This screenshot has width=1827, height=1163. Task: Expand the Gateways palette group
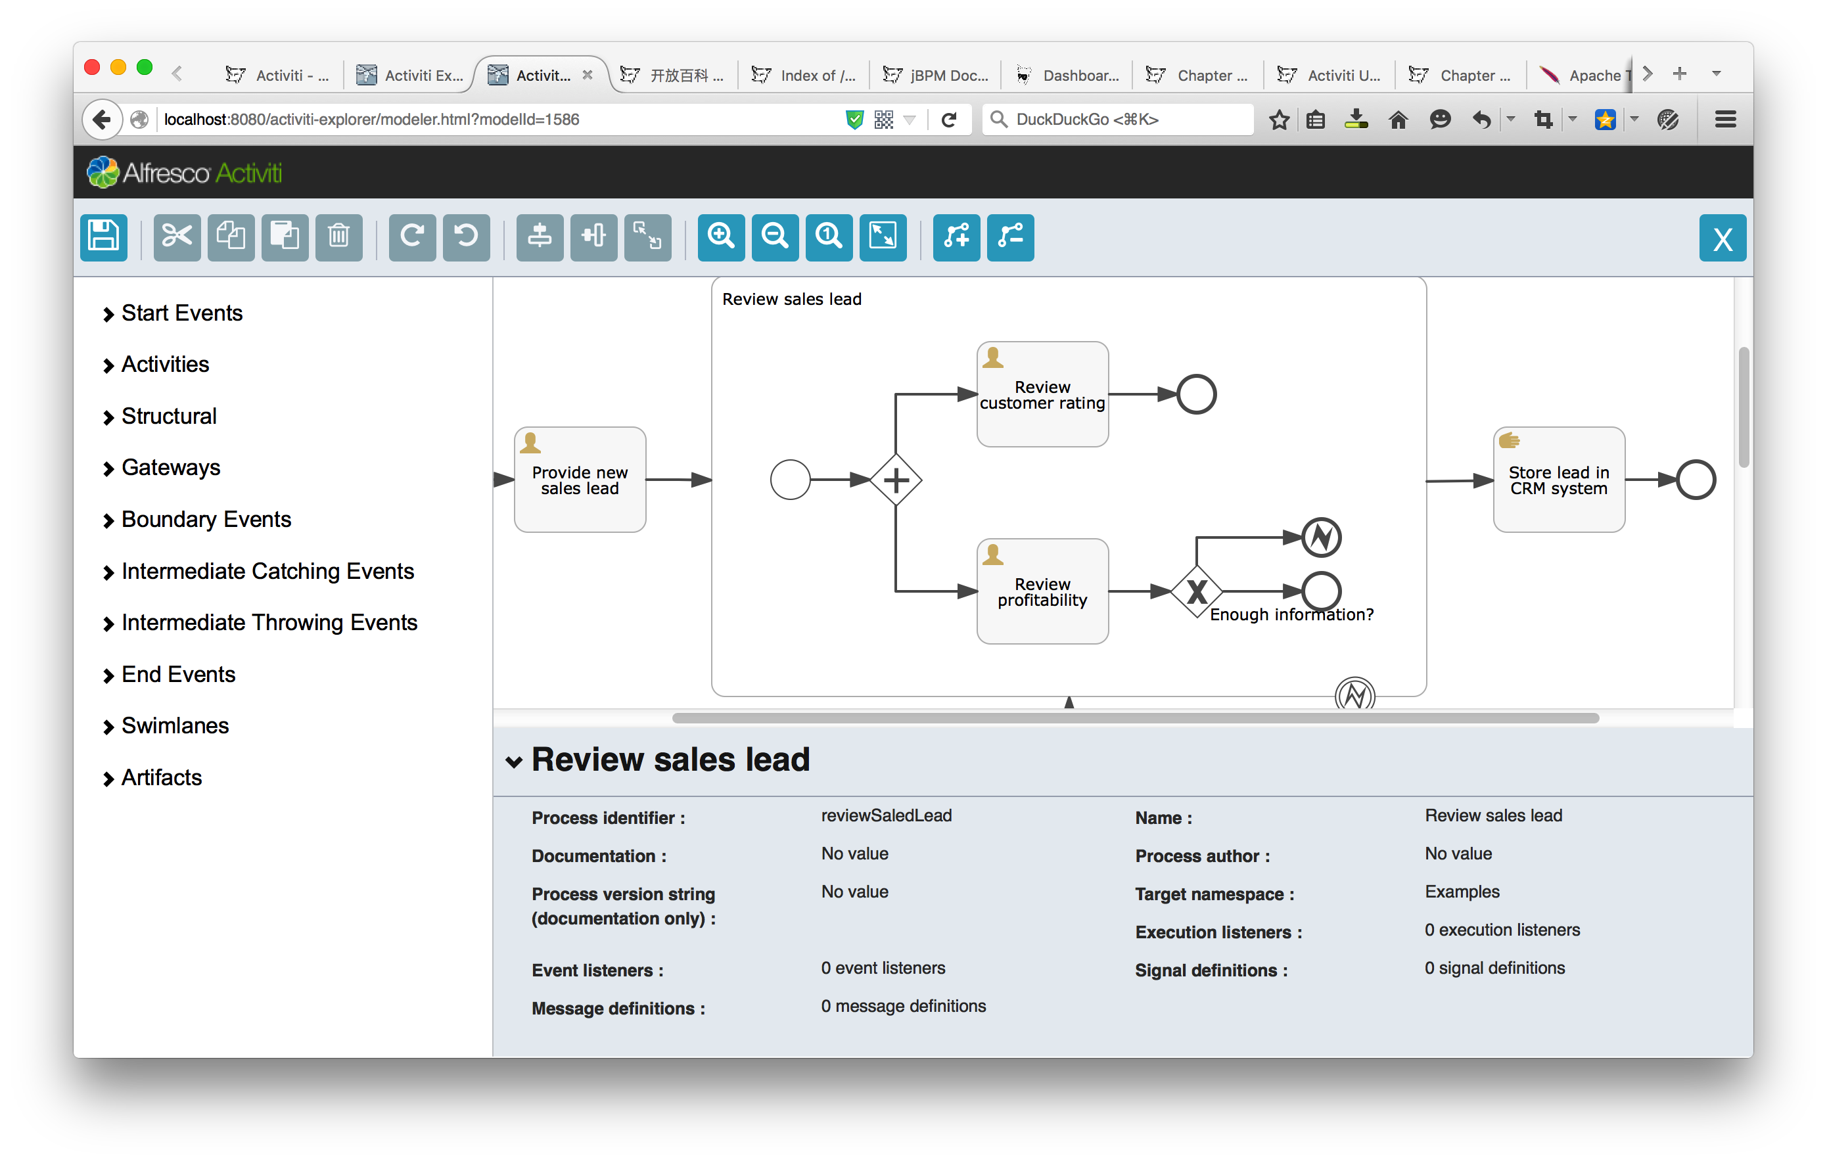pyautogui.click(x=171, y=467)
